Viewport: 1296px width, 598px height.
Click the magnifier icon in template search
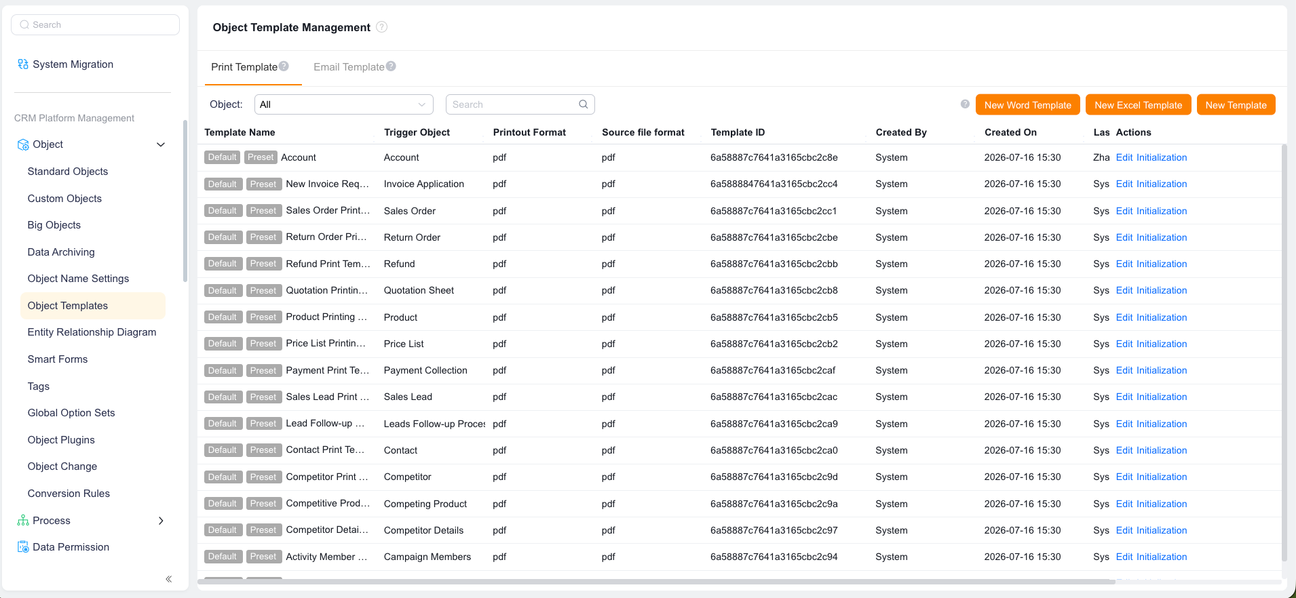(584, 104)
